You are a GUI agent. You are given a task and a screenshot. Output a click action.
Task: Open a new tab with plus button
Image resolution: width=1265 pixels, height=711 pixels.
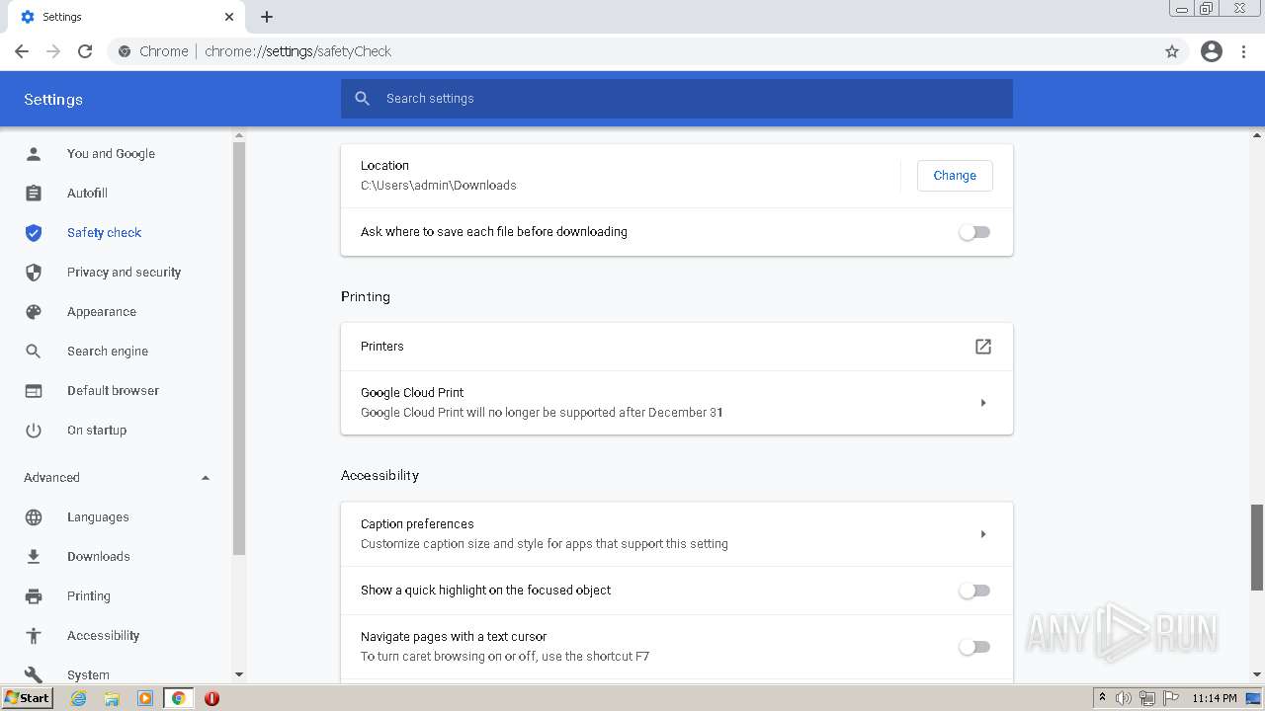click(x=267, y=17)
